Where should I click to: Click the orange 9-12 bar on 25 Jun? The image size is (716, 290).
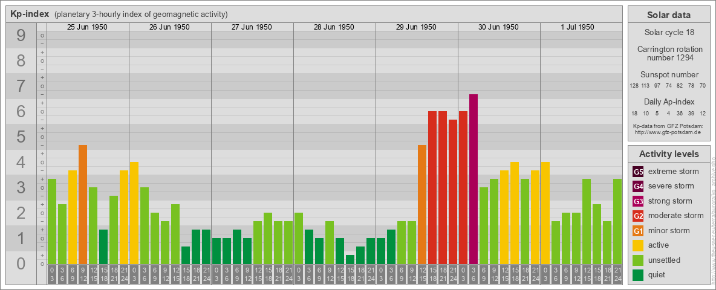pos(83,205)
